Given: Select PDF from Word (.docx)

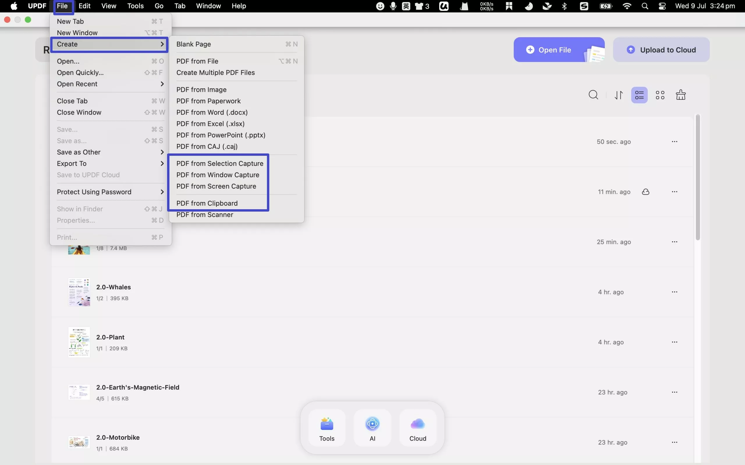Looking at the screenshot, I should pyautogui.click(x=236, y=112).
